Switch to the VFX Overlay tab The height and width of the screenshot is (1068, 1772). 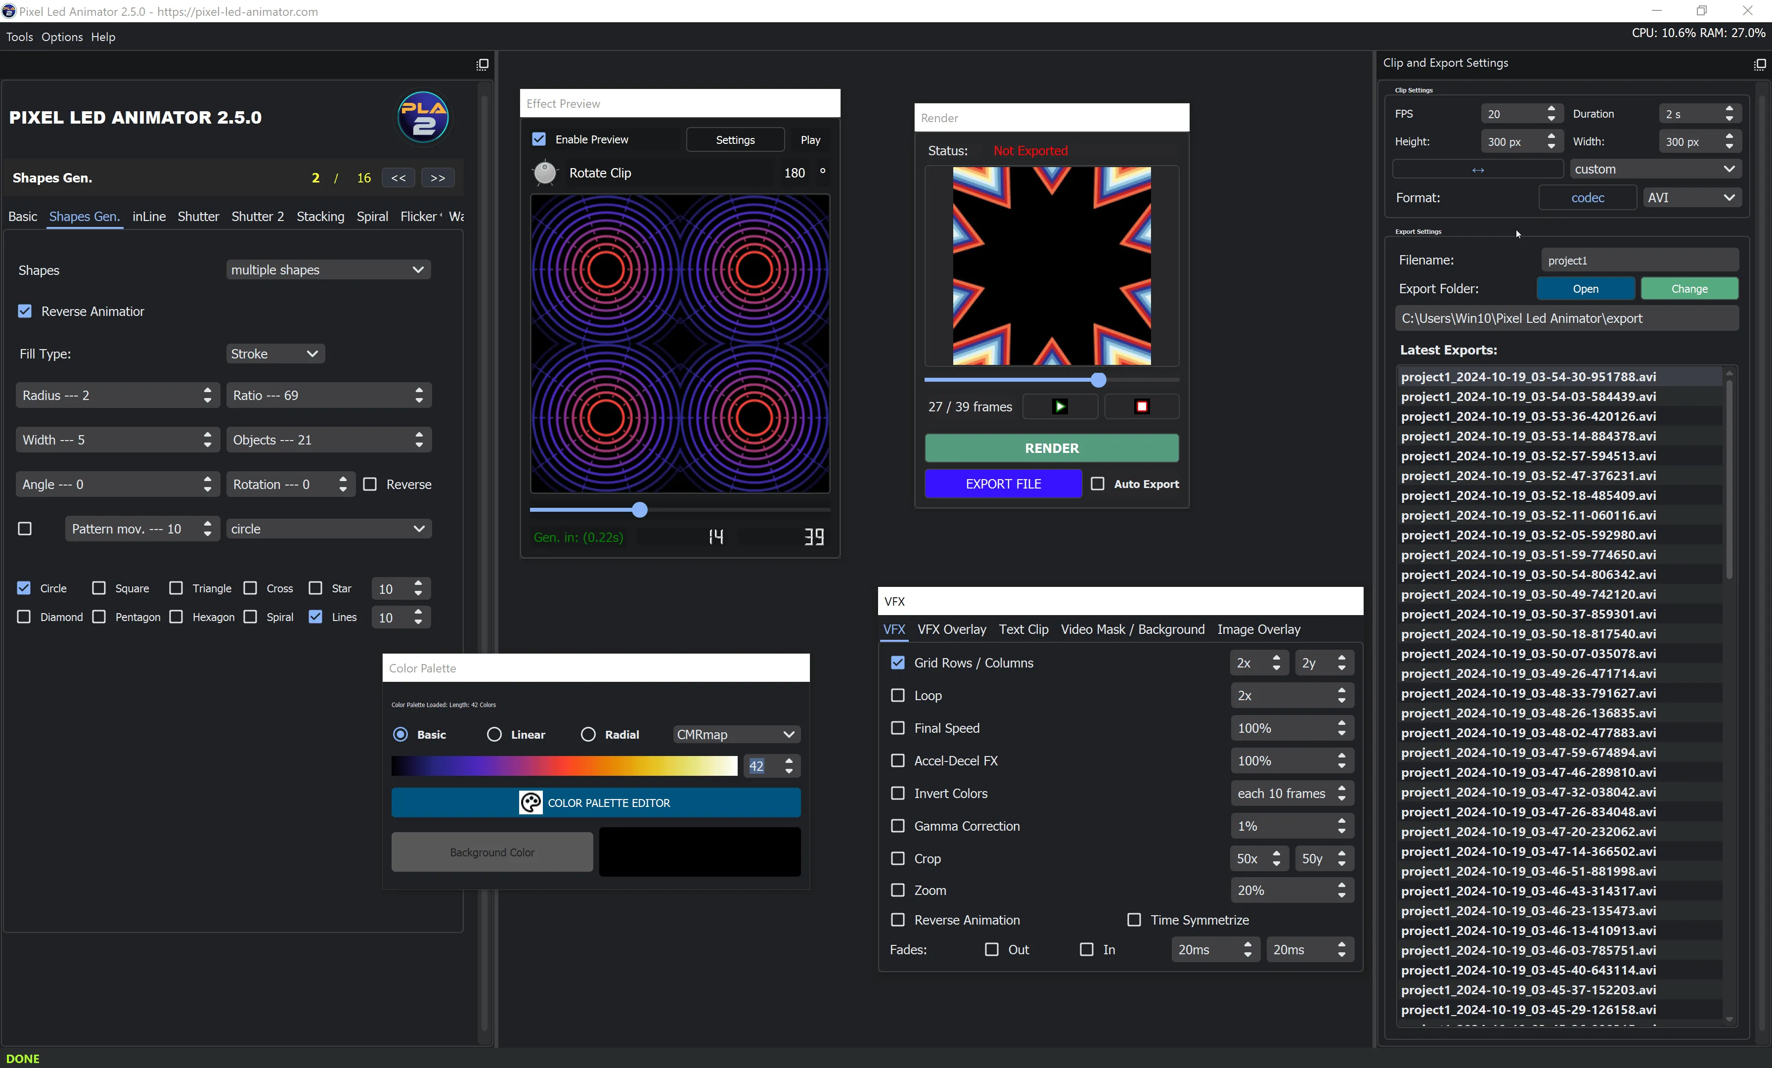tap(951, 629)
